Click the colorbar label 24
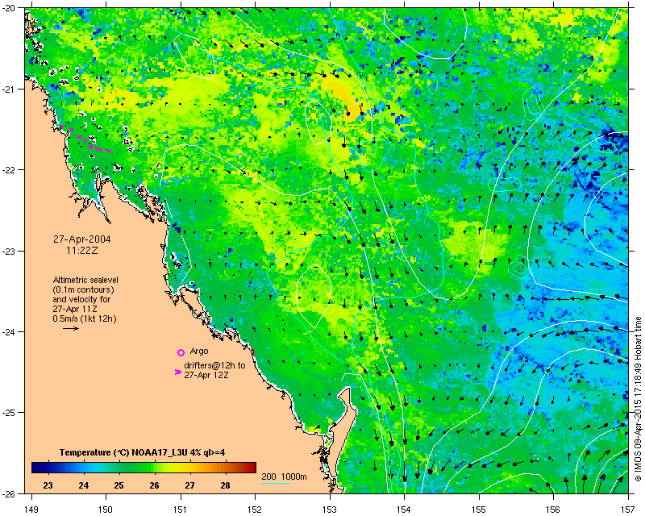Viewport: 645px width, 516px height. pyautogui.click(x=84, y=485)
